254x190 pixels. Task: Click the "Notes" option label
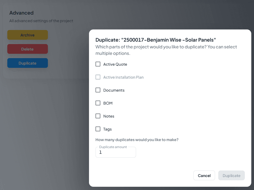coord(109,116)
